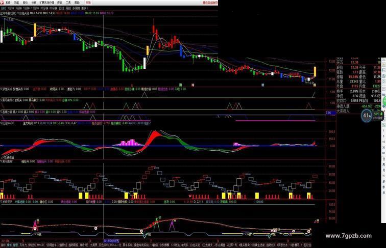Viewport: 386px width, 248px height.
Task: Click the 30-minute icon in right sidebar
Action: (x=383, y=148)
